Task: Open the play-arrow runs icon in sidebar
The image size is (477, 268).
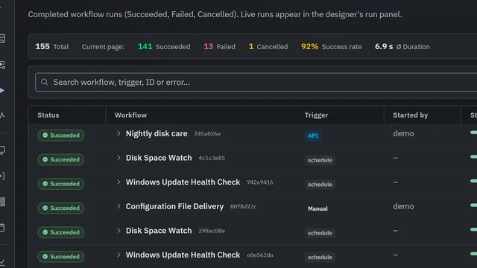Action: [x=1, y=91]
